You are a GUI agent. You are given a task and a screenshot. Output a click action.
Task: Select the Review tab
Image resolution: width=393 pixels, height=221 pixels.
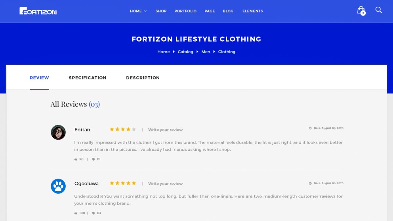(x=39, y=78)
